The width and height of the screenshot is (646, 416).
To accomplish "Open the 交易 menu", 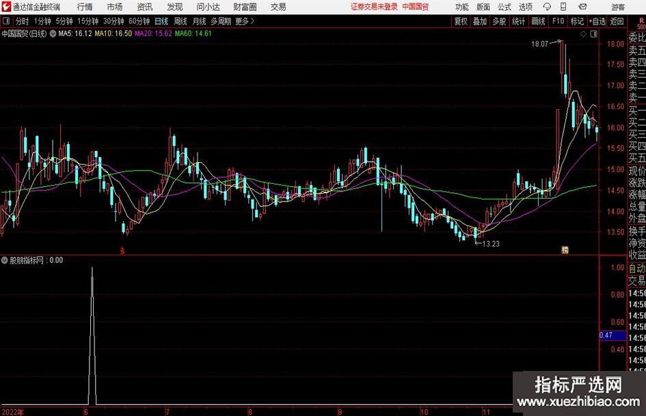I will point(278,7).
